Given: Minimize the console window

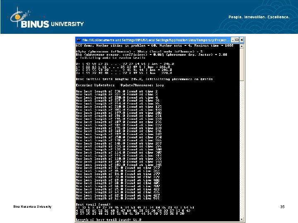Looking at the screenshot, I should [233, 40].
